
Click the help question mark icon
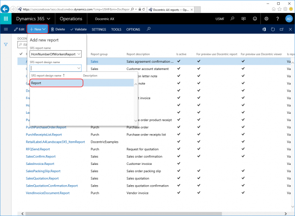(277, 18)
